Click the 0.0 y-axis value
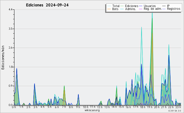Screen dimensions: 184x113 point(10,105)
